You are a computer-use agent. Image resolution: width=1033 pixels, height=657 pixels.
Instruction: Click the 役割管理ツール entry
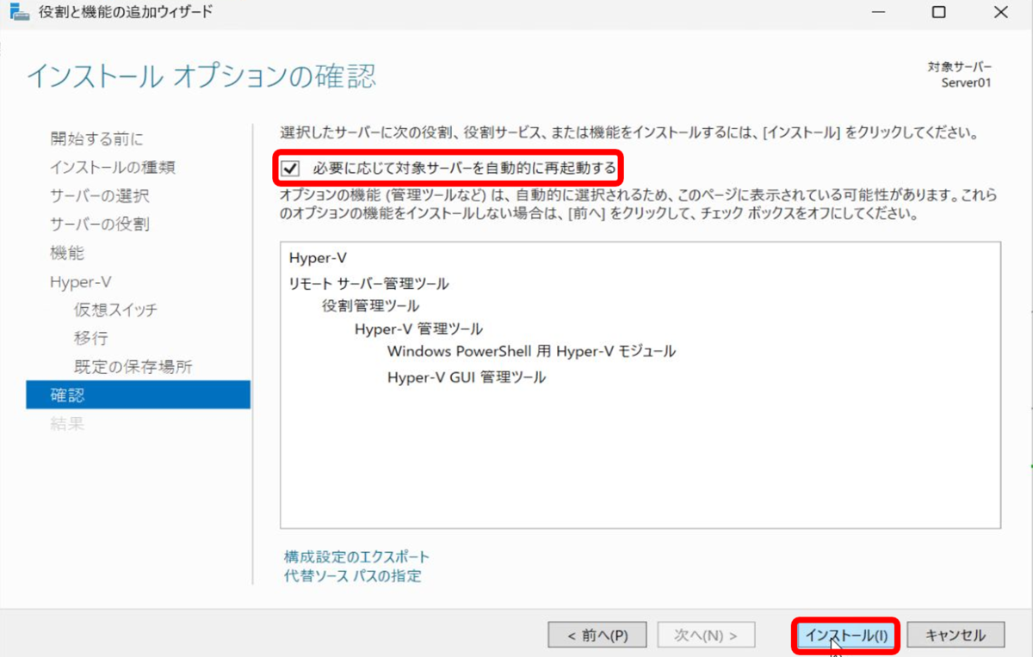coord(371,306)
